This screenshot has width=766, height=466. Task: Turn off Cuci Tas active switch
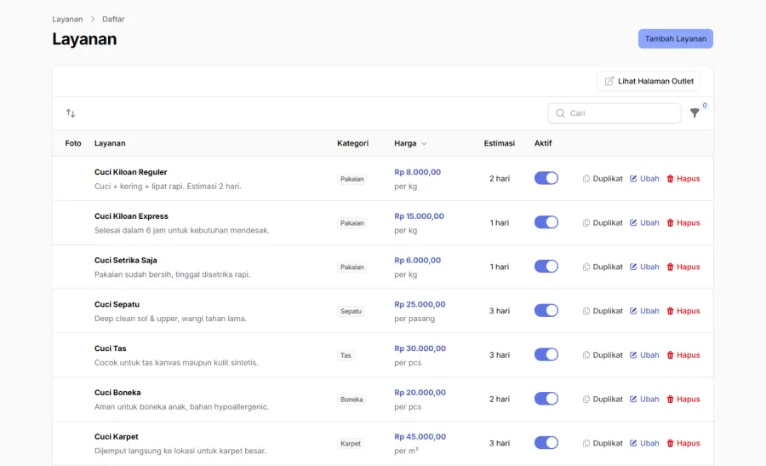point(546,354)
